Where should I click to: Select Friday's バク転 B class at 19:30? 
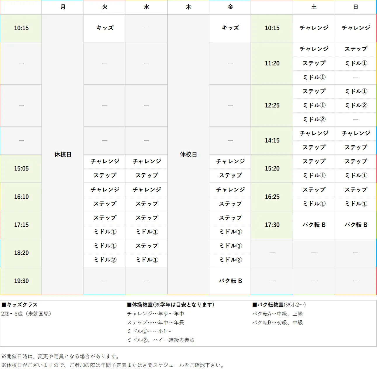pos(230,281)
